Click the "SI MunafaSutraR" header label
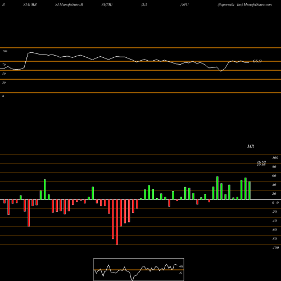 pos(69,4)
